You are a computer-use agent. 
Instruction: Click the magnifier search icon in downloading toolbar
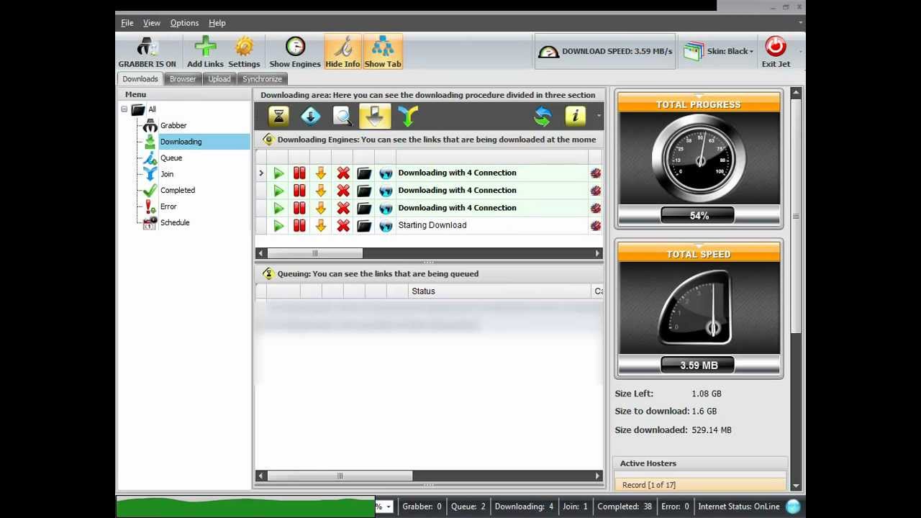(342, 116)
